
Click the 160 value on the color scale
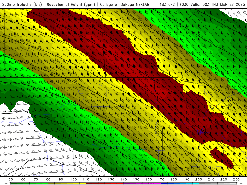(x=149, y=179)
